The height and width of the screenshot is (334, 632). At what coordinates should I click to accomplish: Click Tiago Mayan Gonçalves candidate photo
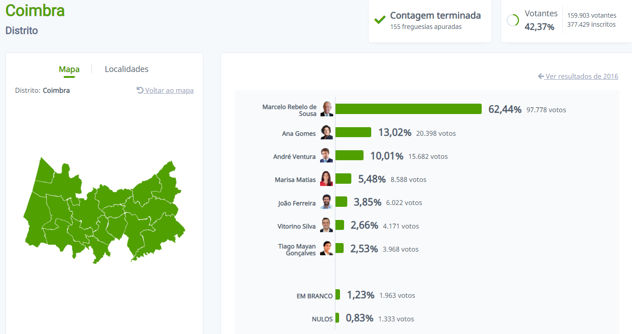click(326, 248)
